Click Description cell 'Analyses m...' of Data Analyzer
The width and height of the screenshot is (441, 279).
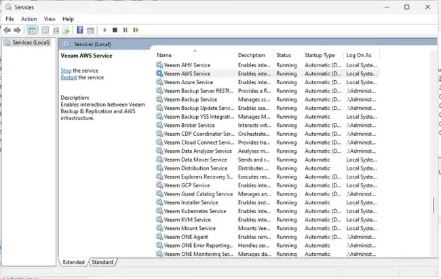[254, 151]
